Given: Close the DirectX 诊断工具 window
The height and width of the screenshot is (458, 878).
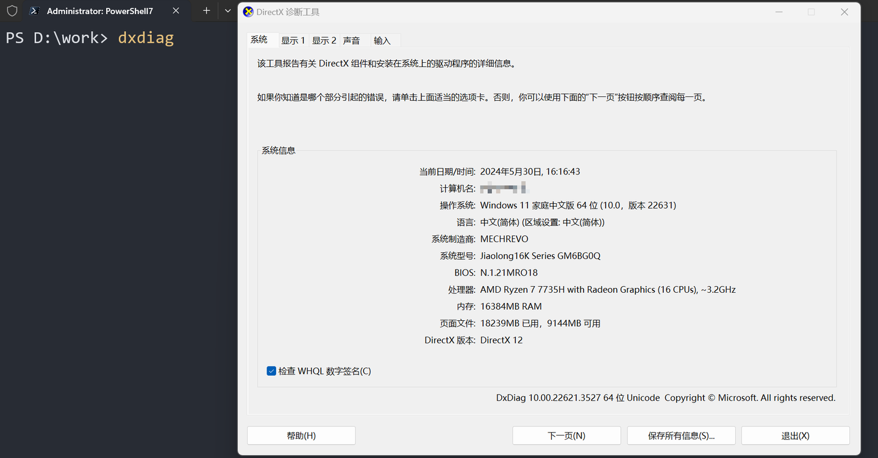Looking at the screenshot, I should point(844,12).
